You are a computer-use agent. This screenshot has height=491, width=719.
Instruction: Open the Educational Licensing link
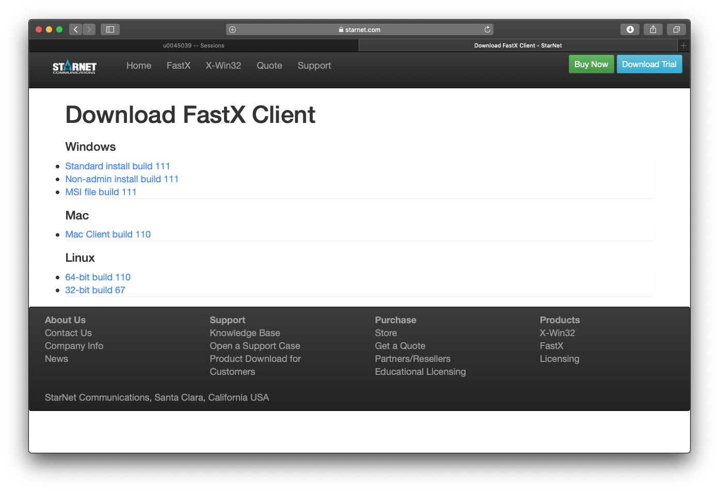tap(420, 372)
